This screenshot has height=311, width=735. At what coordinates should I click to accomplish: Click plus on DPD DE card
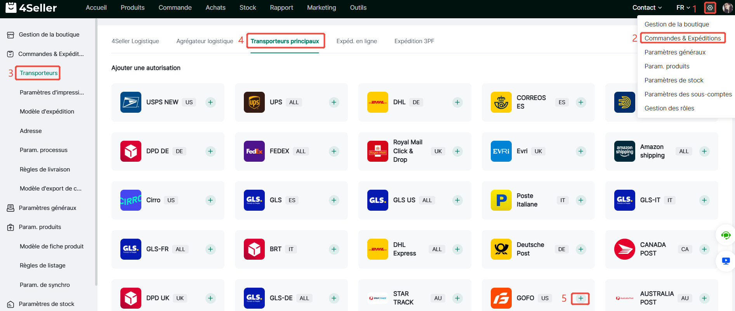tap(210, 151)
